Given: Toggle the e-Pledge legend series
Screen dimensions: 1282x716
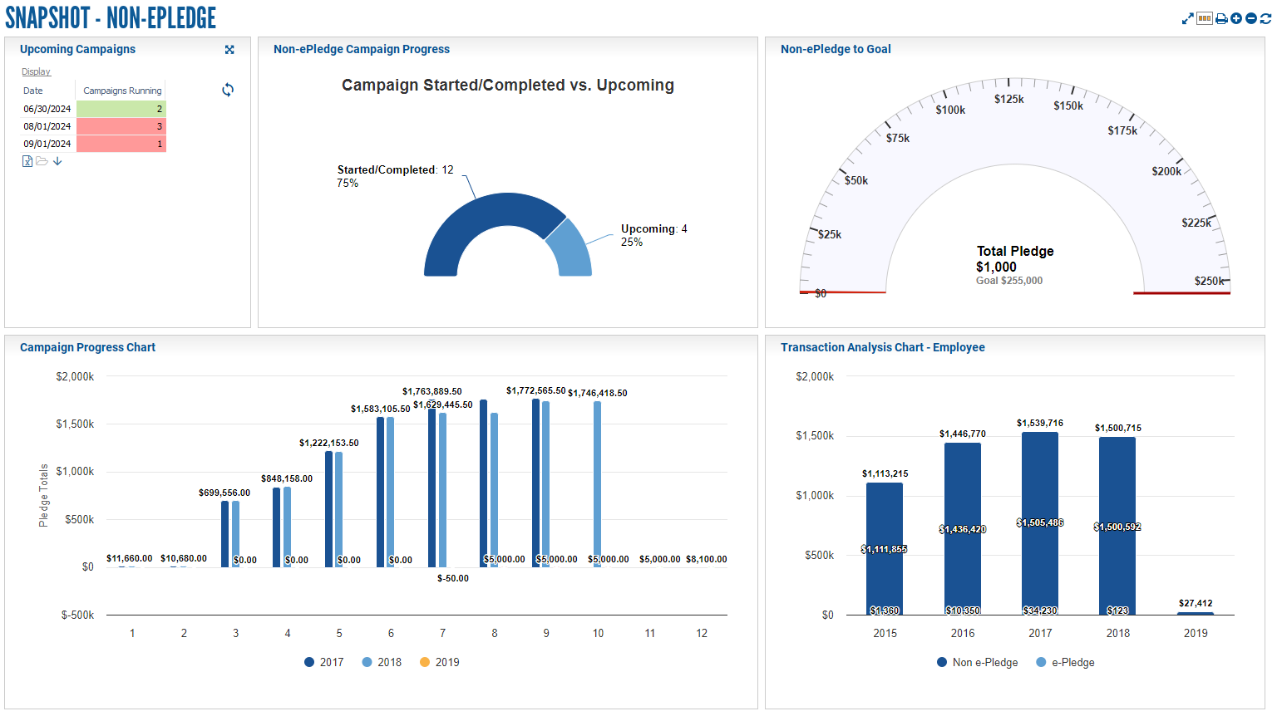Looking at the screenshot, I should pos(1065,662).
